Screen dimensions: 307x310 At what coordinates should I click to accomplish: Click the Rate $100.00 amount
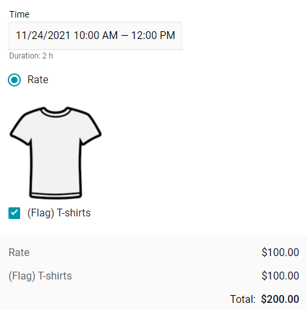pyautogui.click(x=280, y=252)
